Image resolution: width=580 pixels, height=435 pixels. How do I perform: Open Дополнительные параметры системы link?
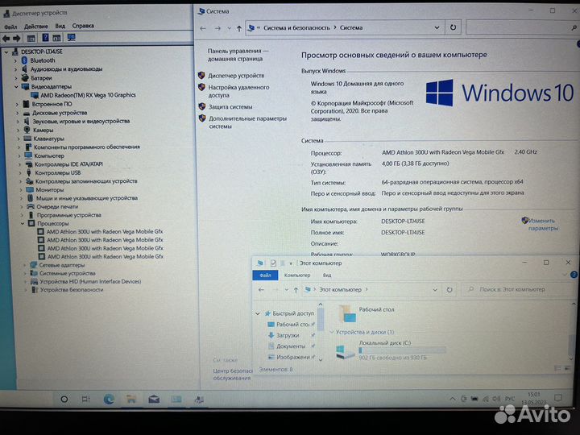[x=247, y=122]
